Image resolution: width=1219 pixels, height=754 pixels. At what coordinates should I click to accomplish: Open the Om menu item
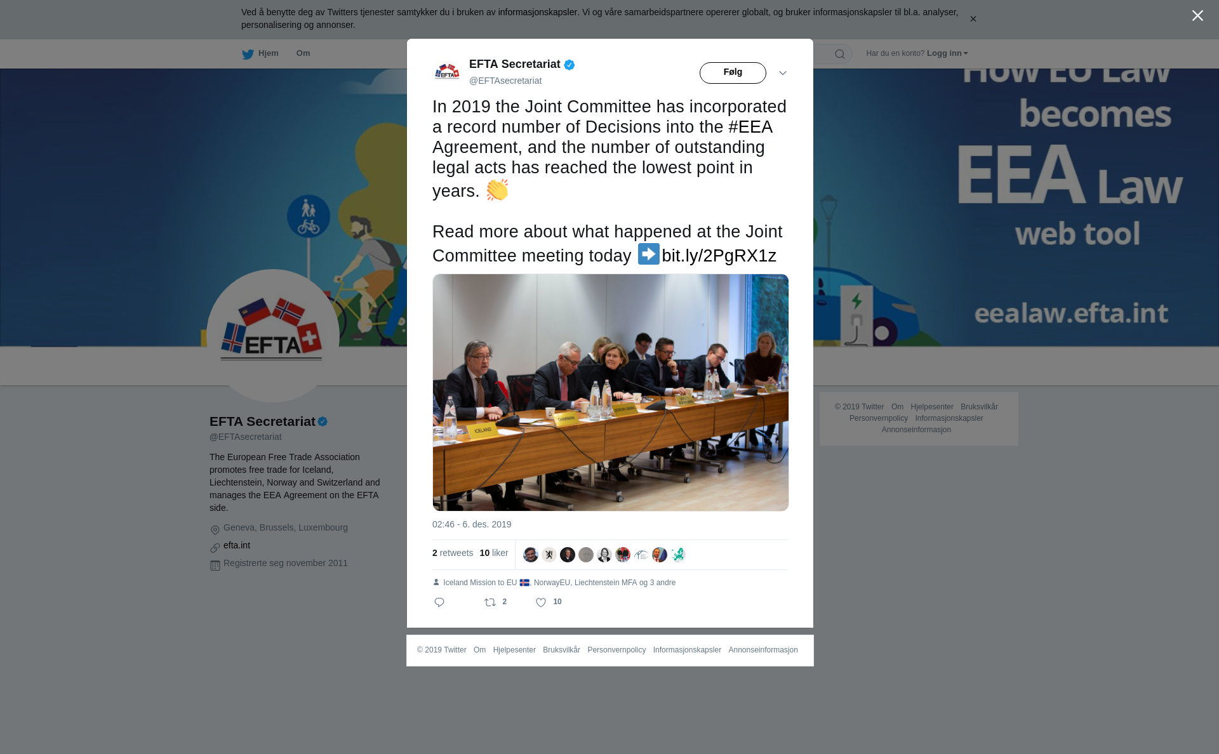click(303, 53)
